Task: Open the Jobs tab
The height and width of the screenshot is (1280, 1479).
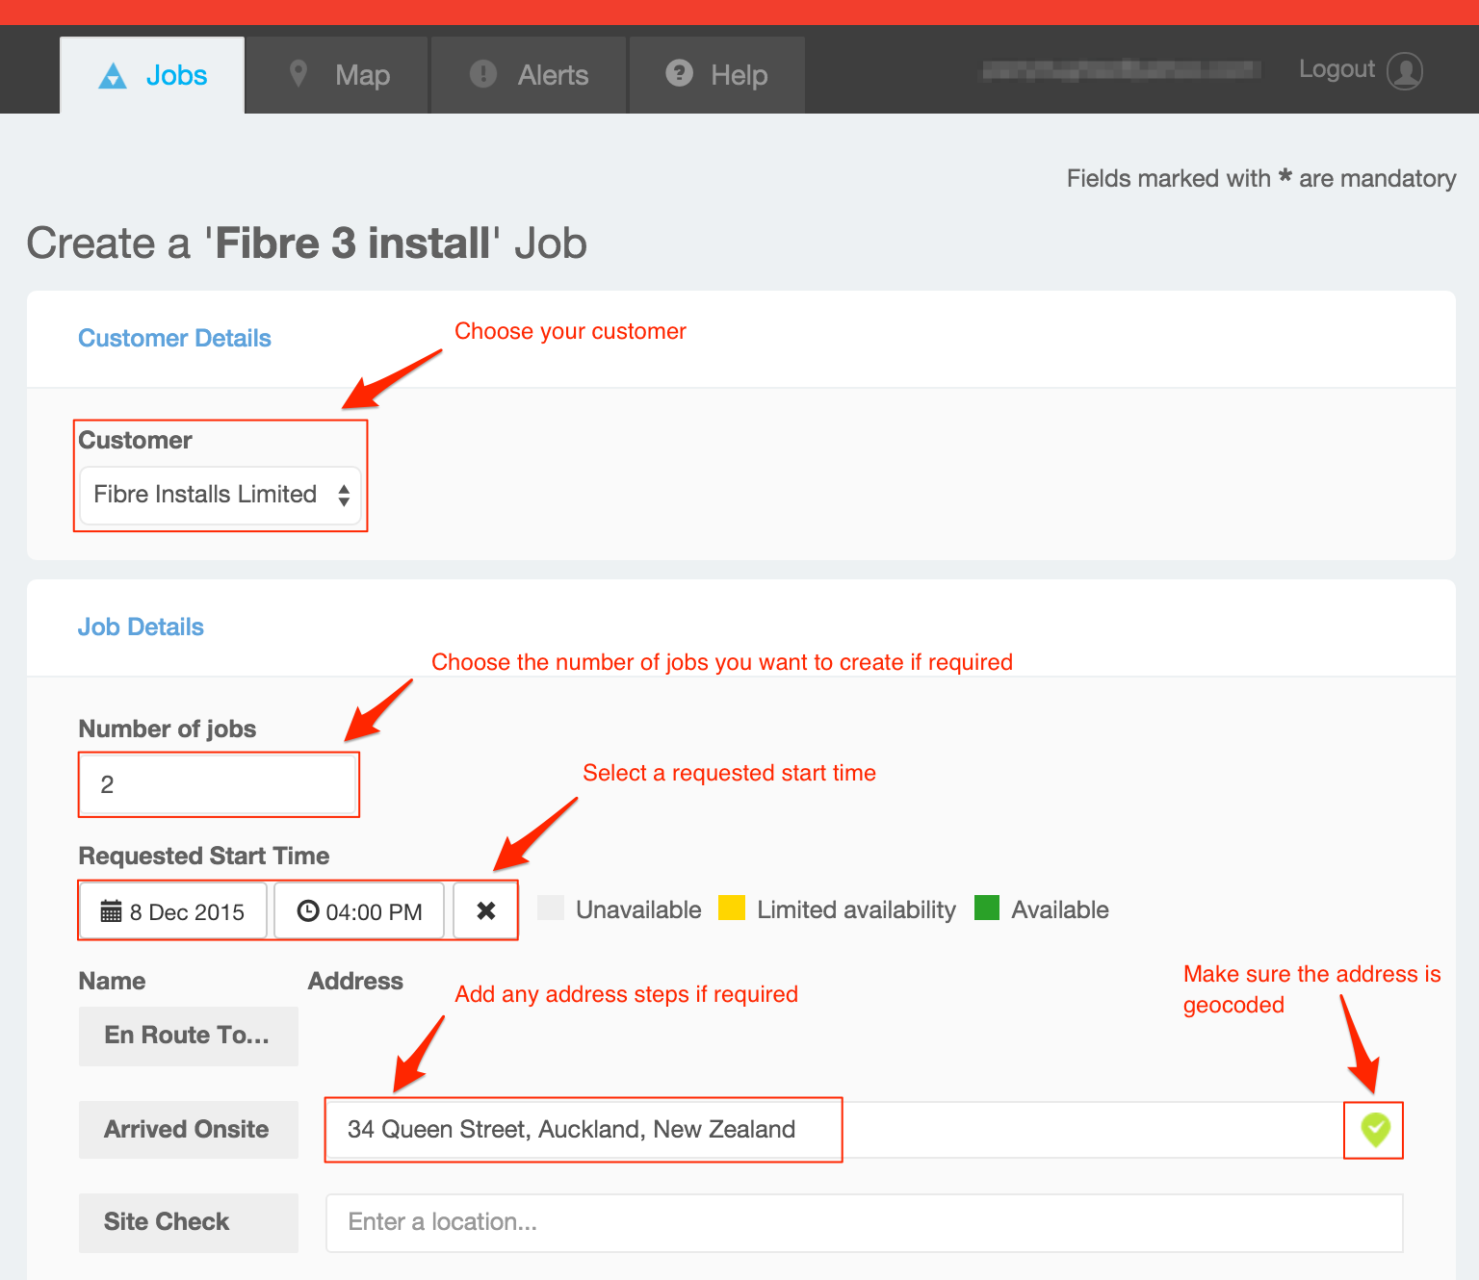Action: [x=152, y=75]
